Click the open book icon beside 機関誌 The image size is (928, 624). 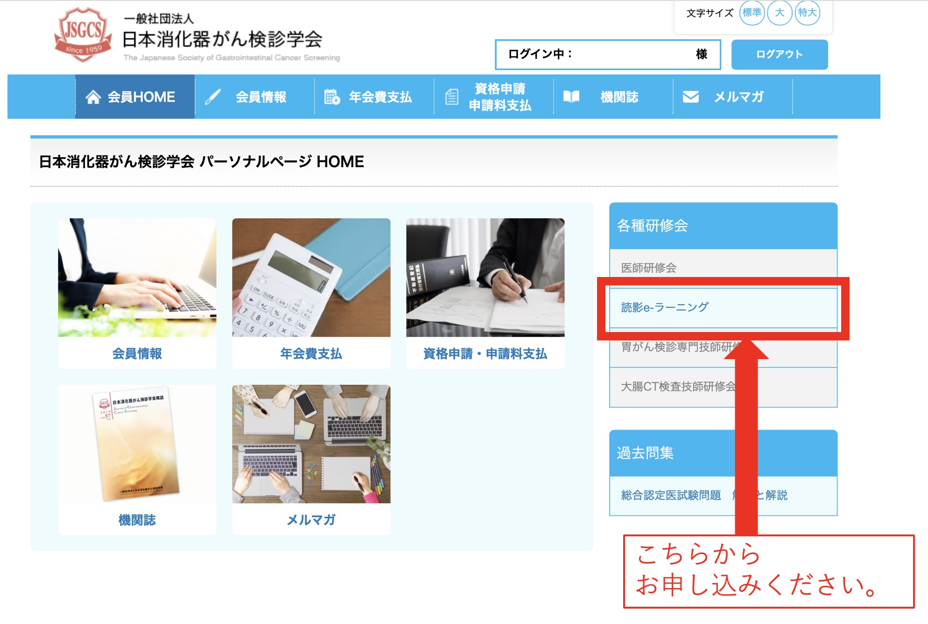[x=571, y=97]
